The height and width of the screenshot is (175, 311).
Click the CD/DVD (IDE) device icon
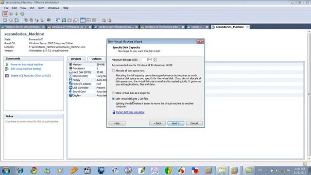(70, 76)
